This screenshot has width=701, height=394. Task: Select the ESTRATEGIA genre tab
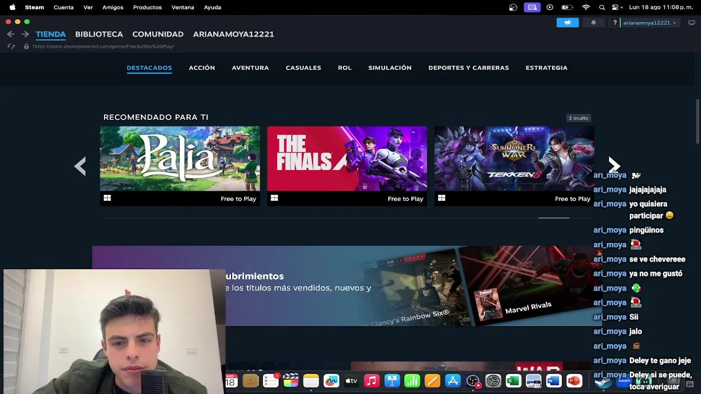click(547, 68)
